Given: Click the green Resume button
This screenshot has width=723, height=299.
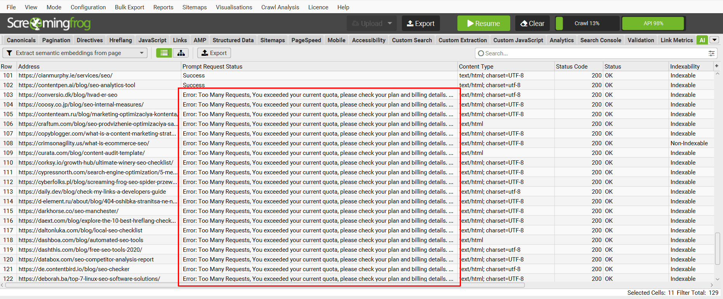Looking at the screenshot, I should click(x=483, y=23).
